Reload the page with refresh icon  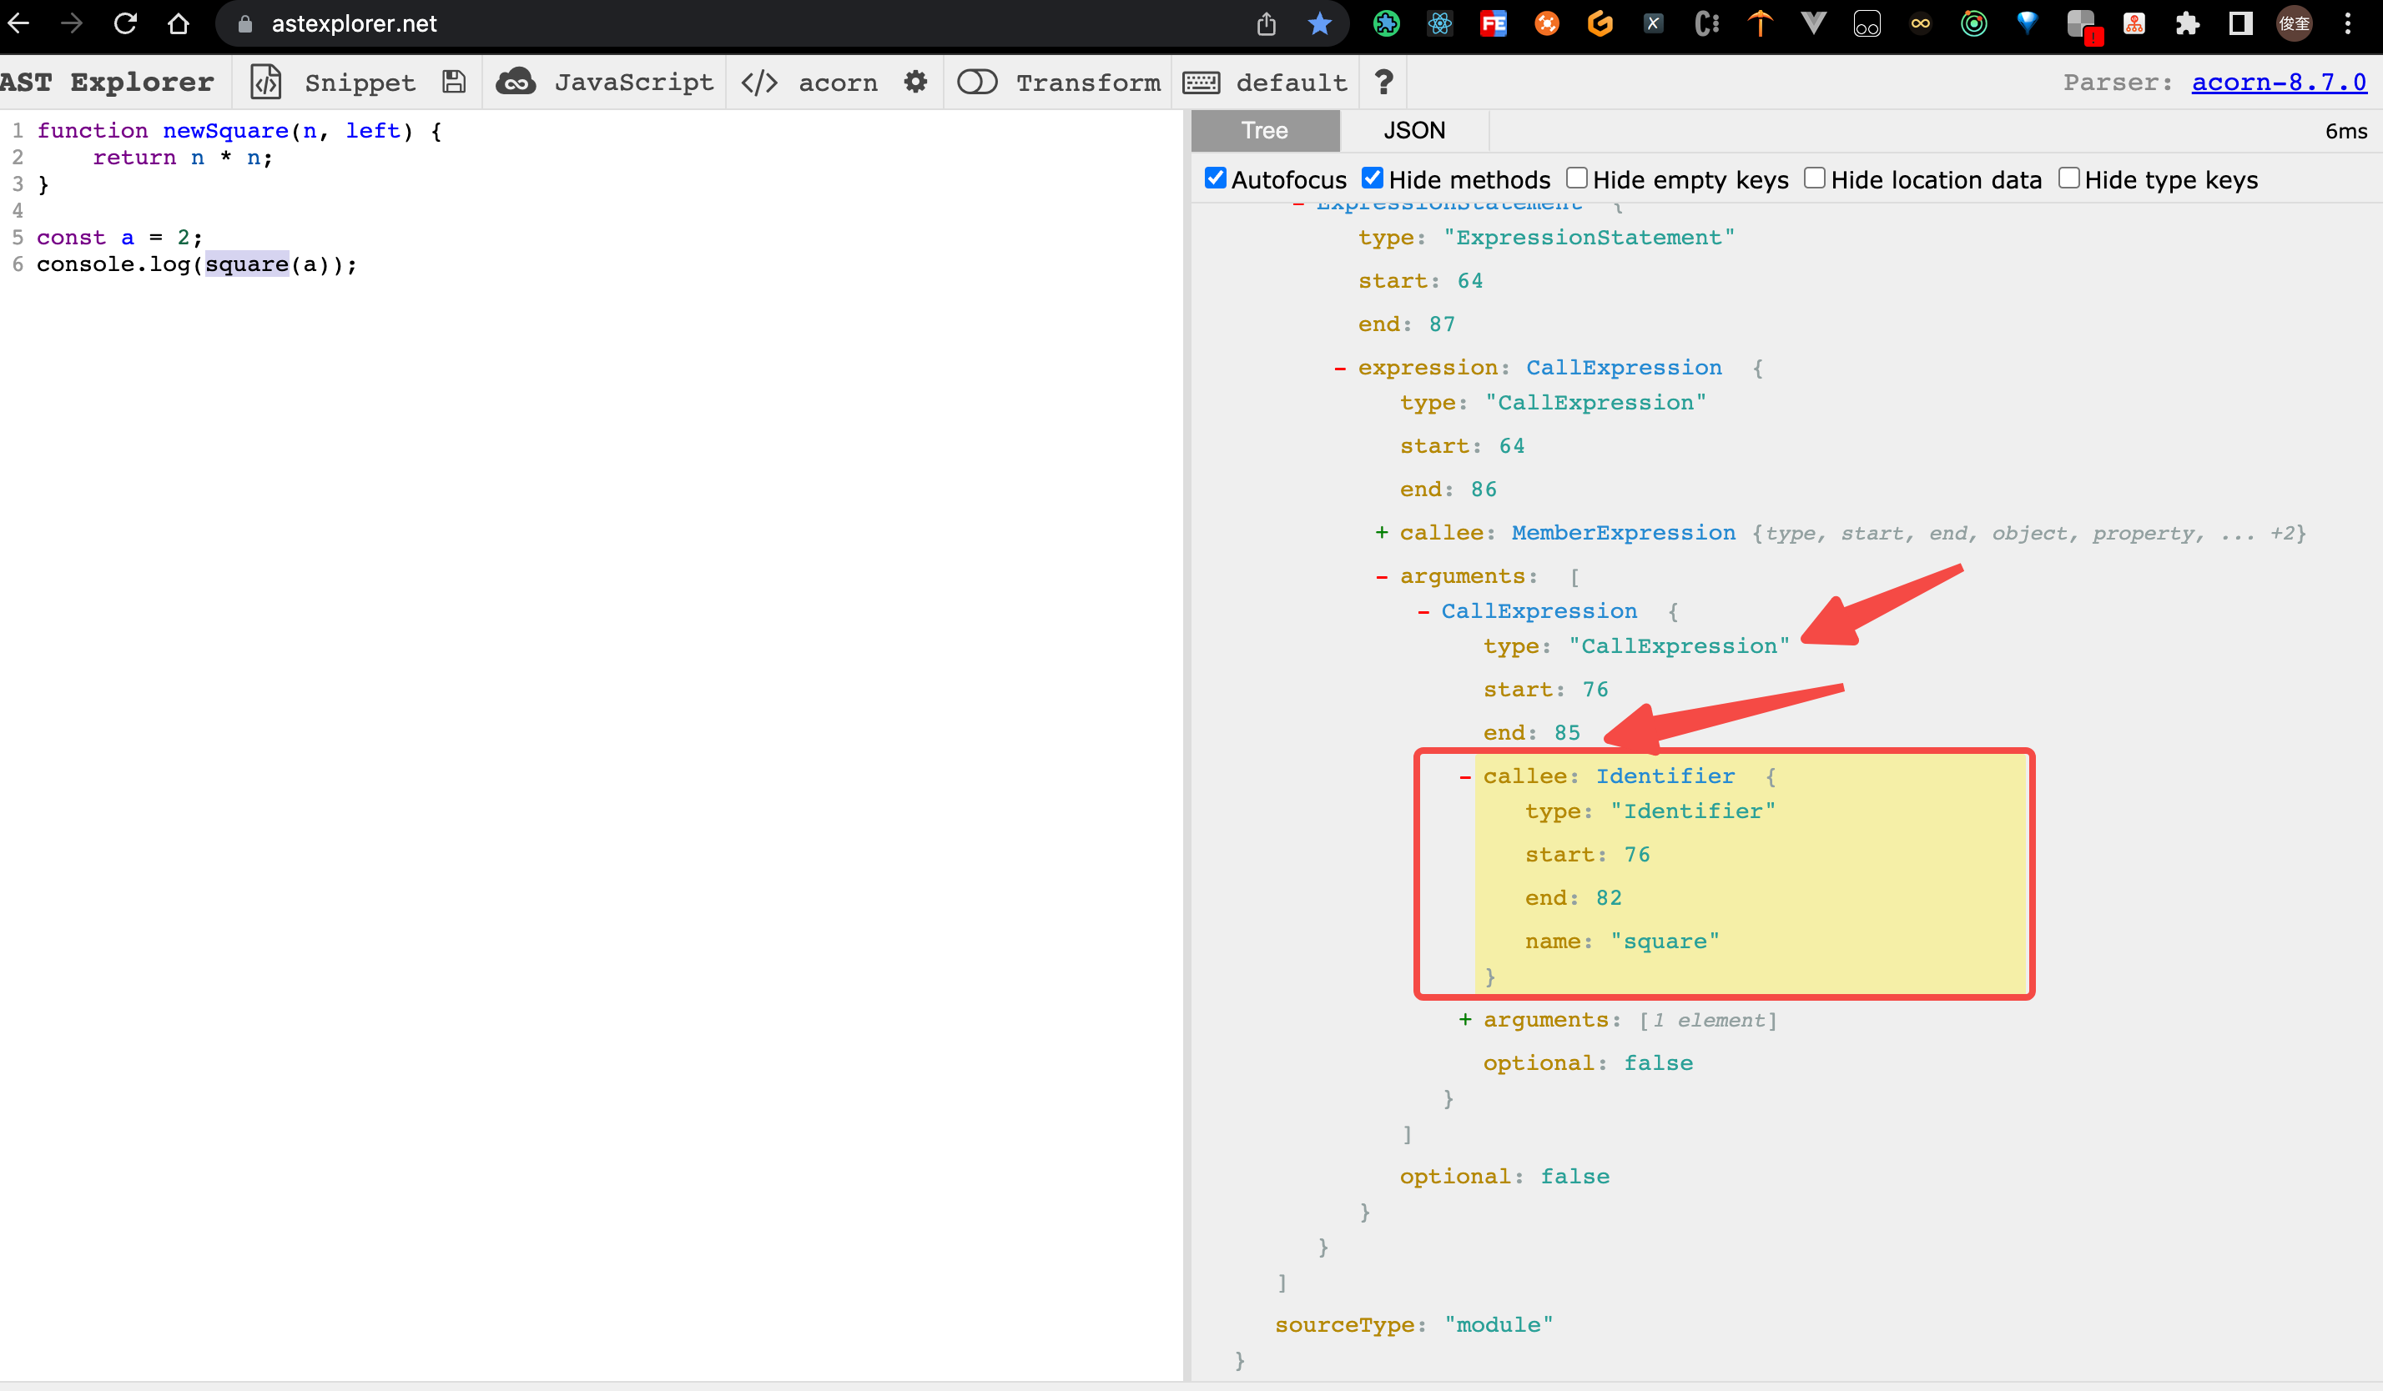(125, 23)
